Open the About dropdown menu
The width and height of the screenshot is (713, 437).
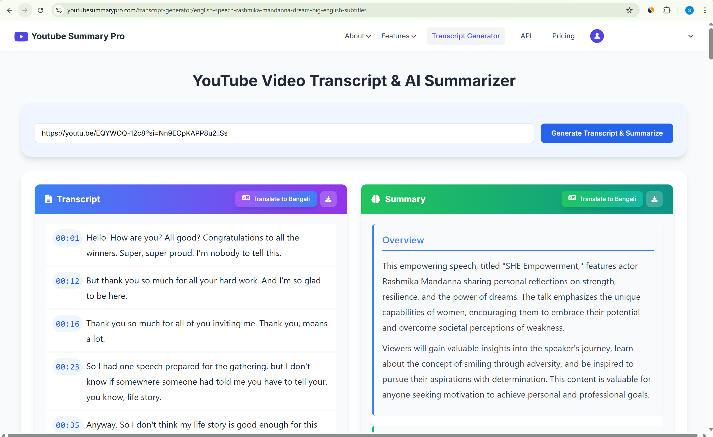358,36
